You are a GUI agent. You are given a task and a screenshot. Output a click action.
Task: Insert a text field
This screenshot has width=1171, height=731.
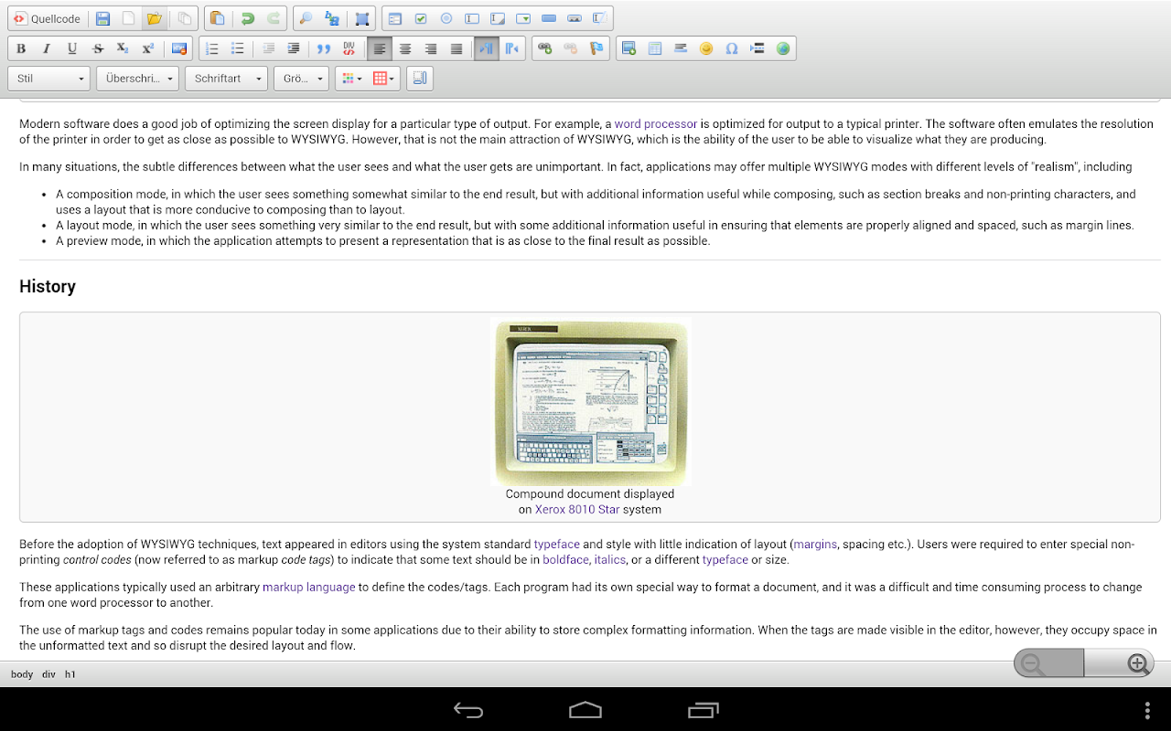click(x=472, y=18)
